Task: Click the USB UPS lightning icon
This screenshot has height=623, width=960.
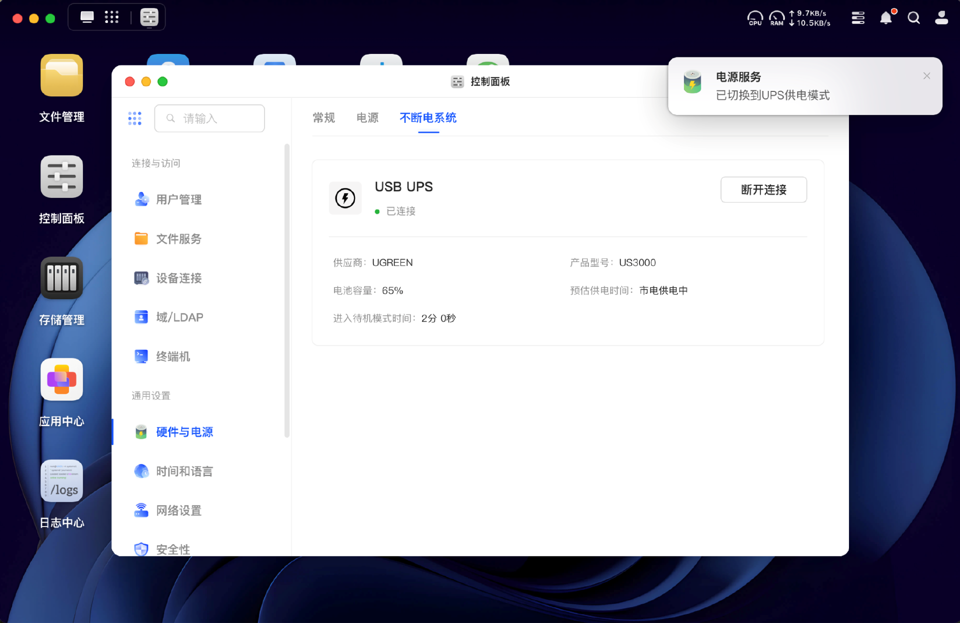Action: click(345, 198)
